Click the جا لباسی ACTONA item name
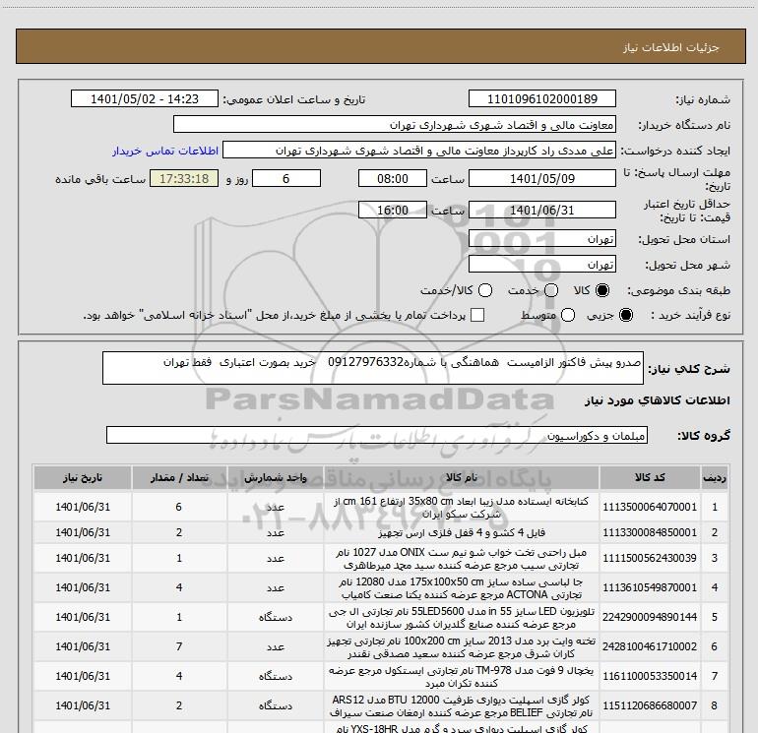This screenshot has width=758, height=733. pos(461,588)
